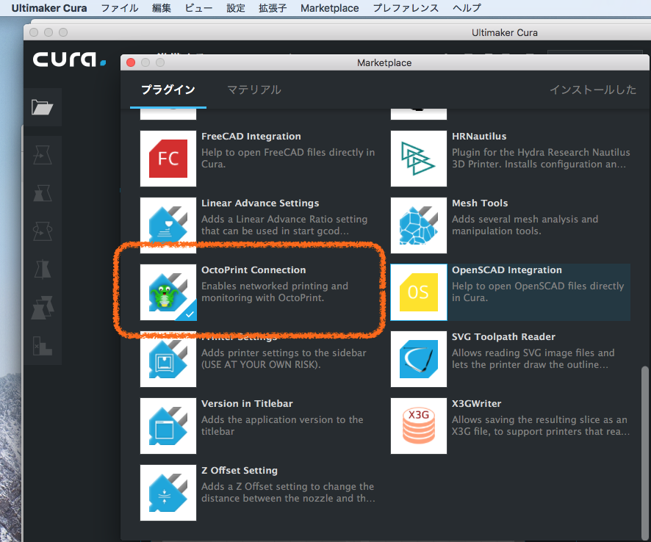Select the support blocker tool in Cura sidebar

pos(43,346)
